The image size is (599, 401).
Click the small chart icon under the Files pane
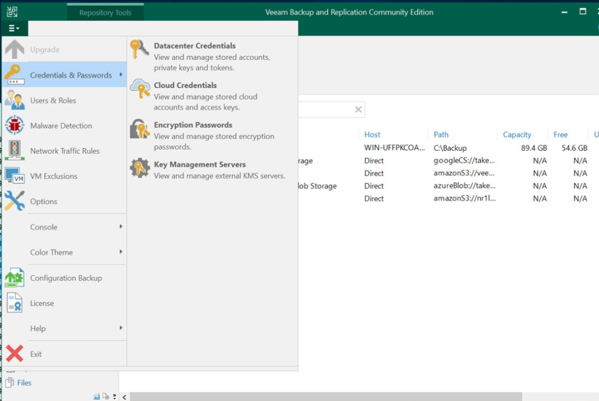coord(97,397)
